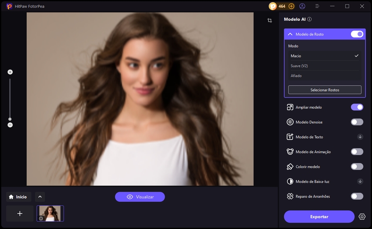372x229 pixels.
Task: Disable the Modelo de Rosto toggle
Action: [357, 34]
